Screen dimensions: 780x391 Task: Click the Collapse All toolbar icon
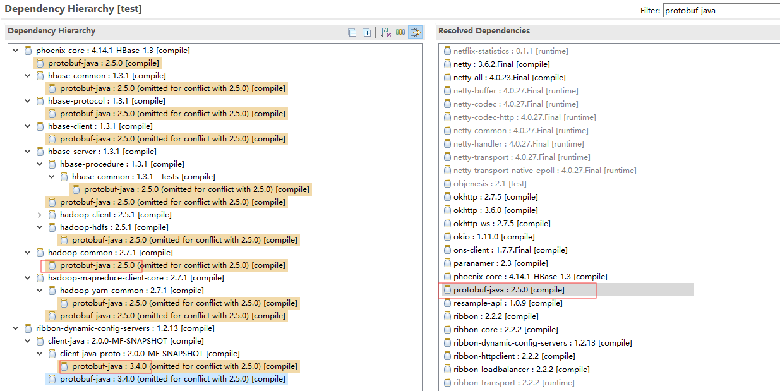pyautogui.click(x=352, y=32)
